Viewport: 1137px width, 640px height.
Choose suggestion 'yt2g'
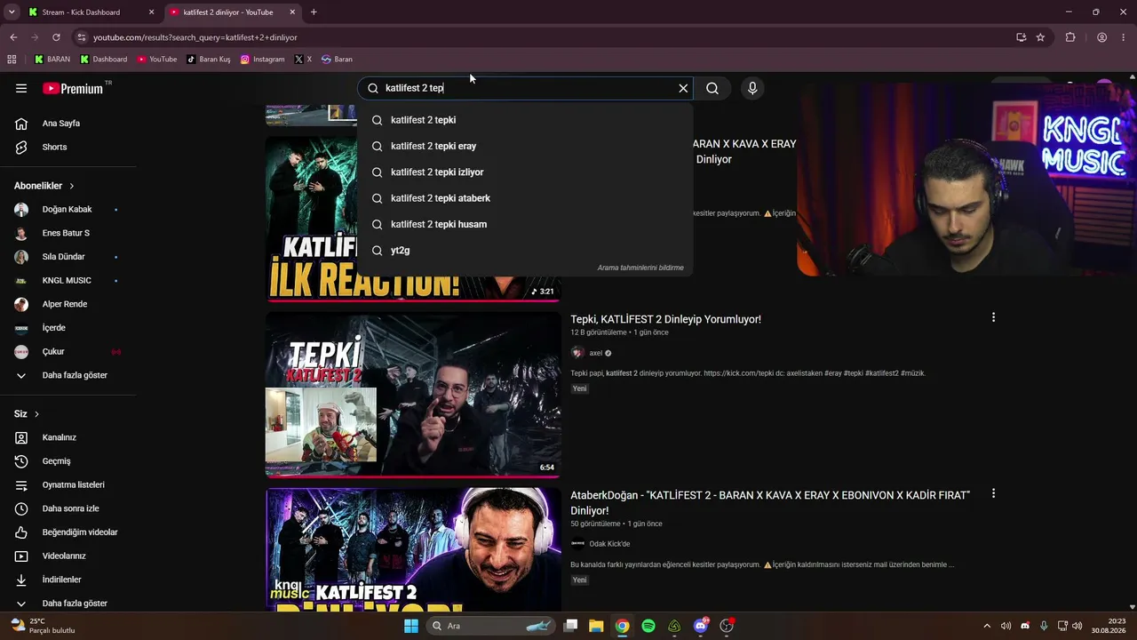pyautogui.click(x=525, y=251)
